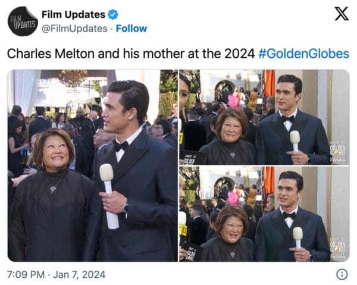Open the top-right photo
This screenshot has width=357, height=285.
click(x=264, y=117)
